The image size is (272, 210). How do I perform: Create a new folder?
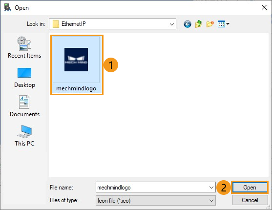[x=210, y=24]
